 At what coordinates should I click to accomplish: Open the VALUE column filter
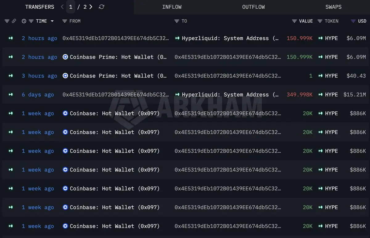(294, 21)
